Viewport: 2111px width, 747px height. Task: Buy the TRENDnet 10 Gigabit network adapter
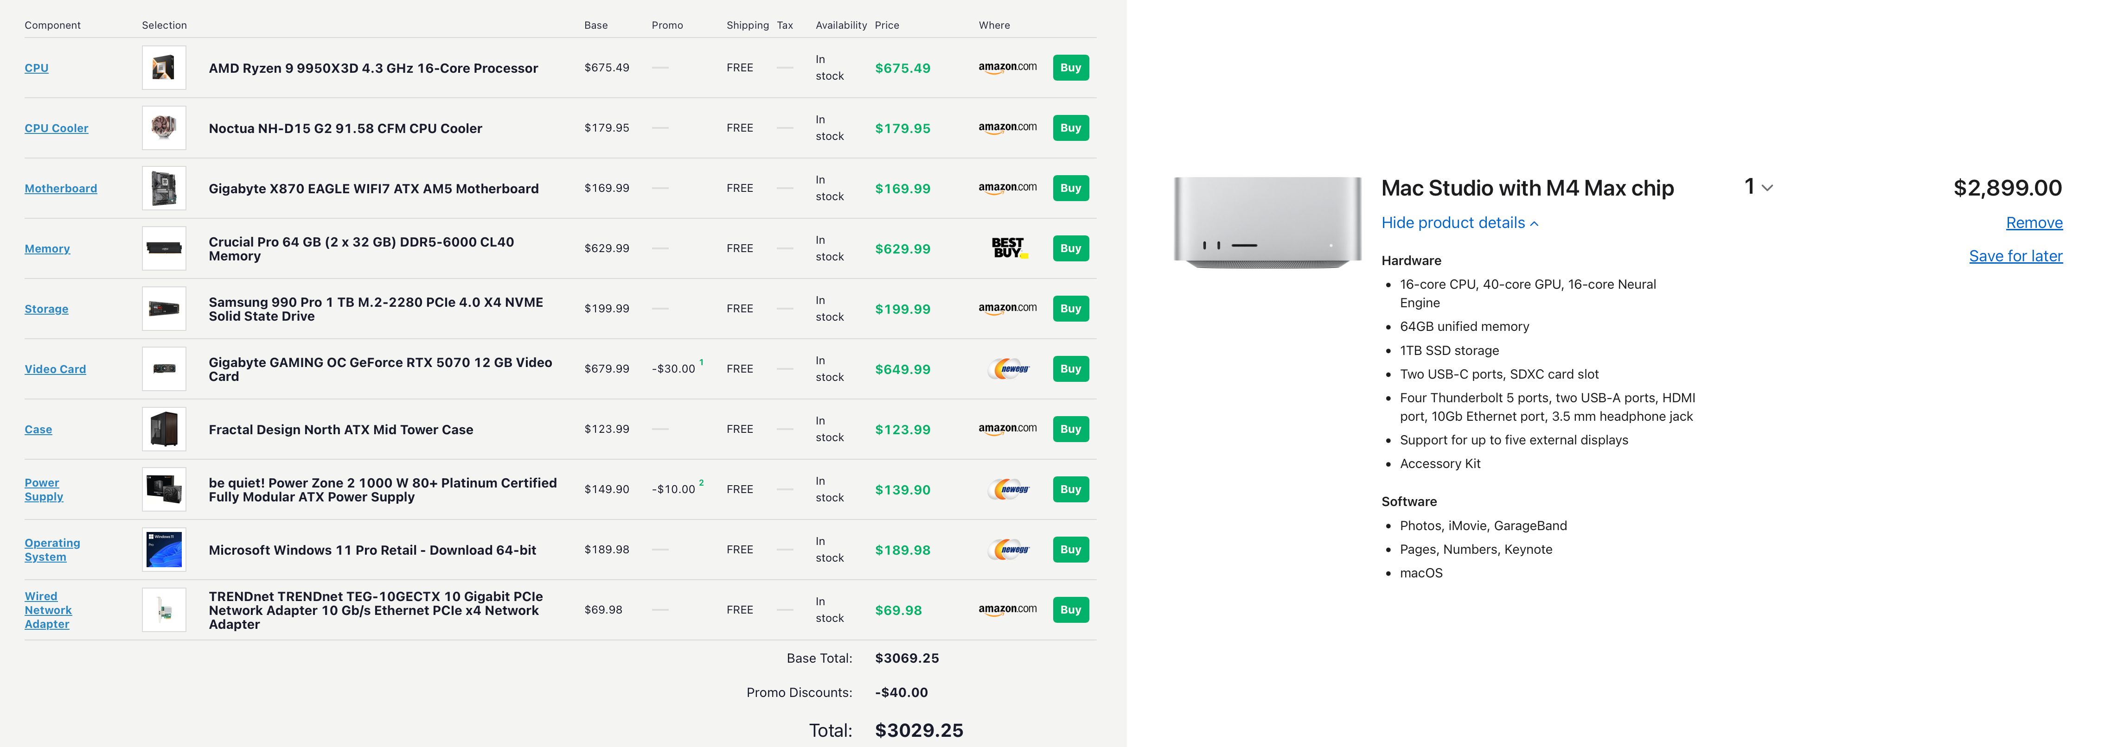(x=1070, y=609)
